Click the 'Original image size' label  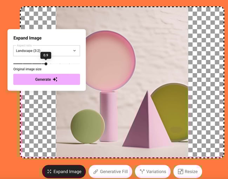[27, 69]
